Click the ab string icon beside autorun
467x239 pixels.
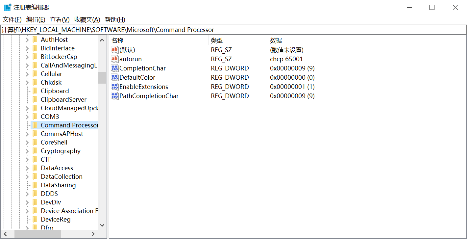coord(115,59)
